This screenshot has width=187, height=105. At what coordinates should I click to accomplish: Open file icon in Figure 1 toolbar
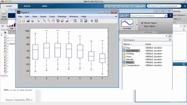pos(23,21)
